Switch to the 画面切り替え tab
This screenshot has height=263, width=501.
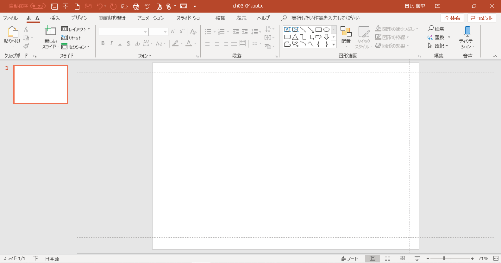tap(112, 18)
